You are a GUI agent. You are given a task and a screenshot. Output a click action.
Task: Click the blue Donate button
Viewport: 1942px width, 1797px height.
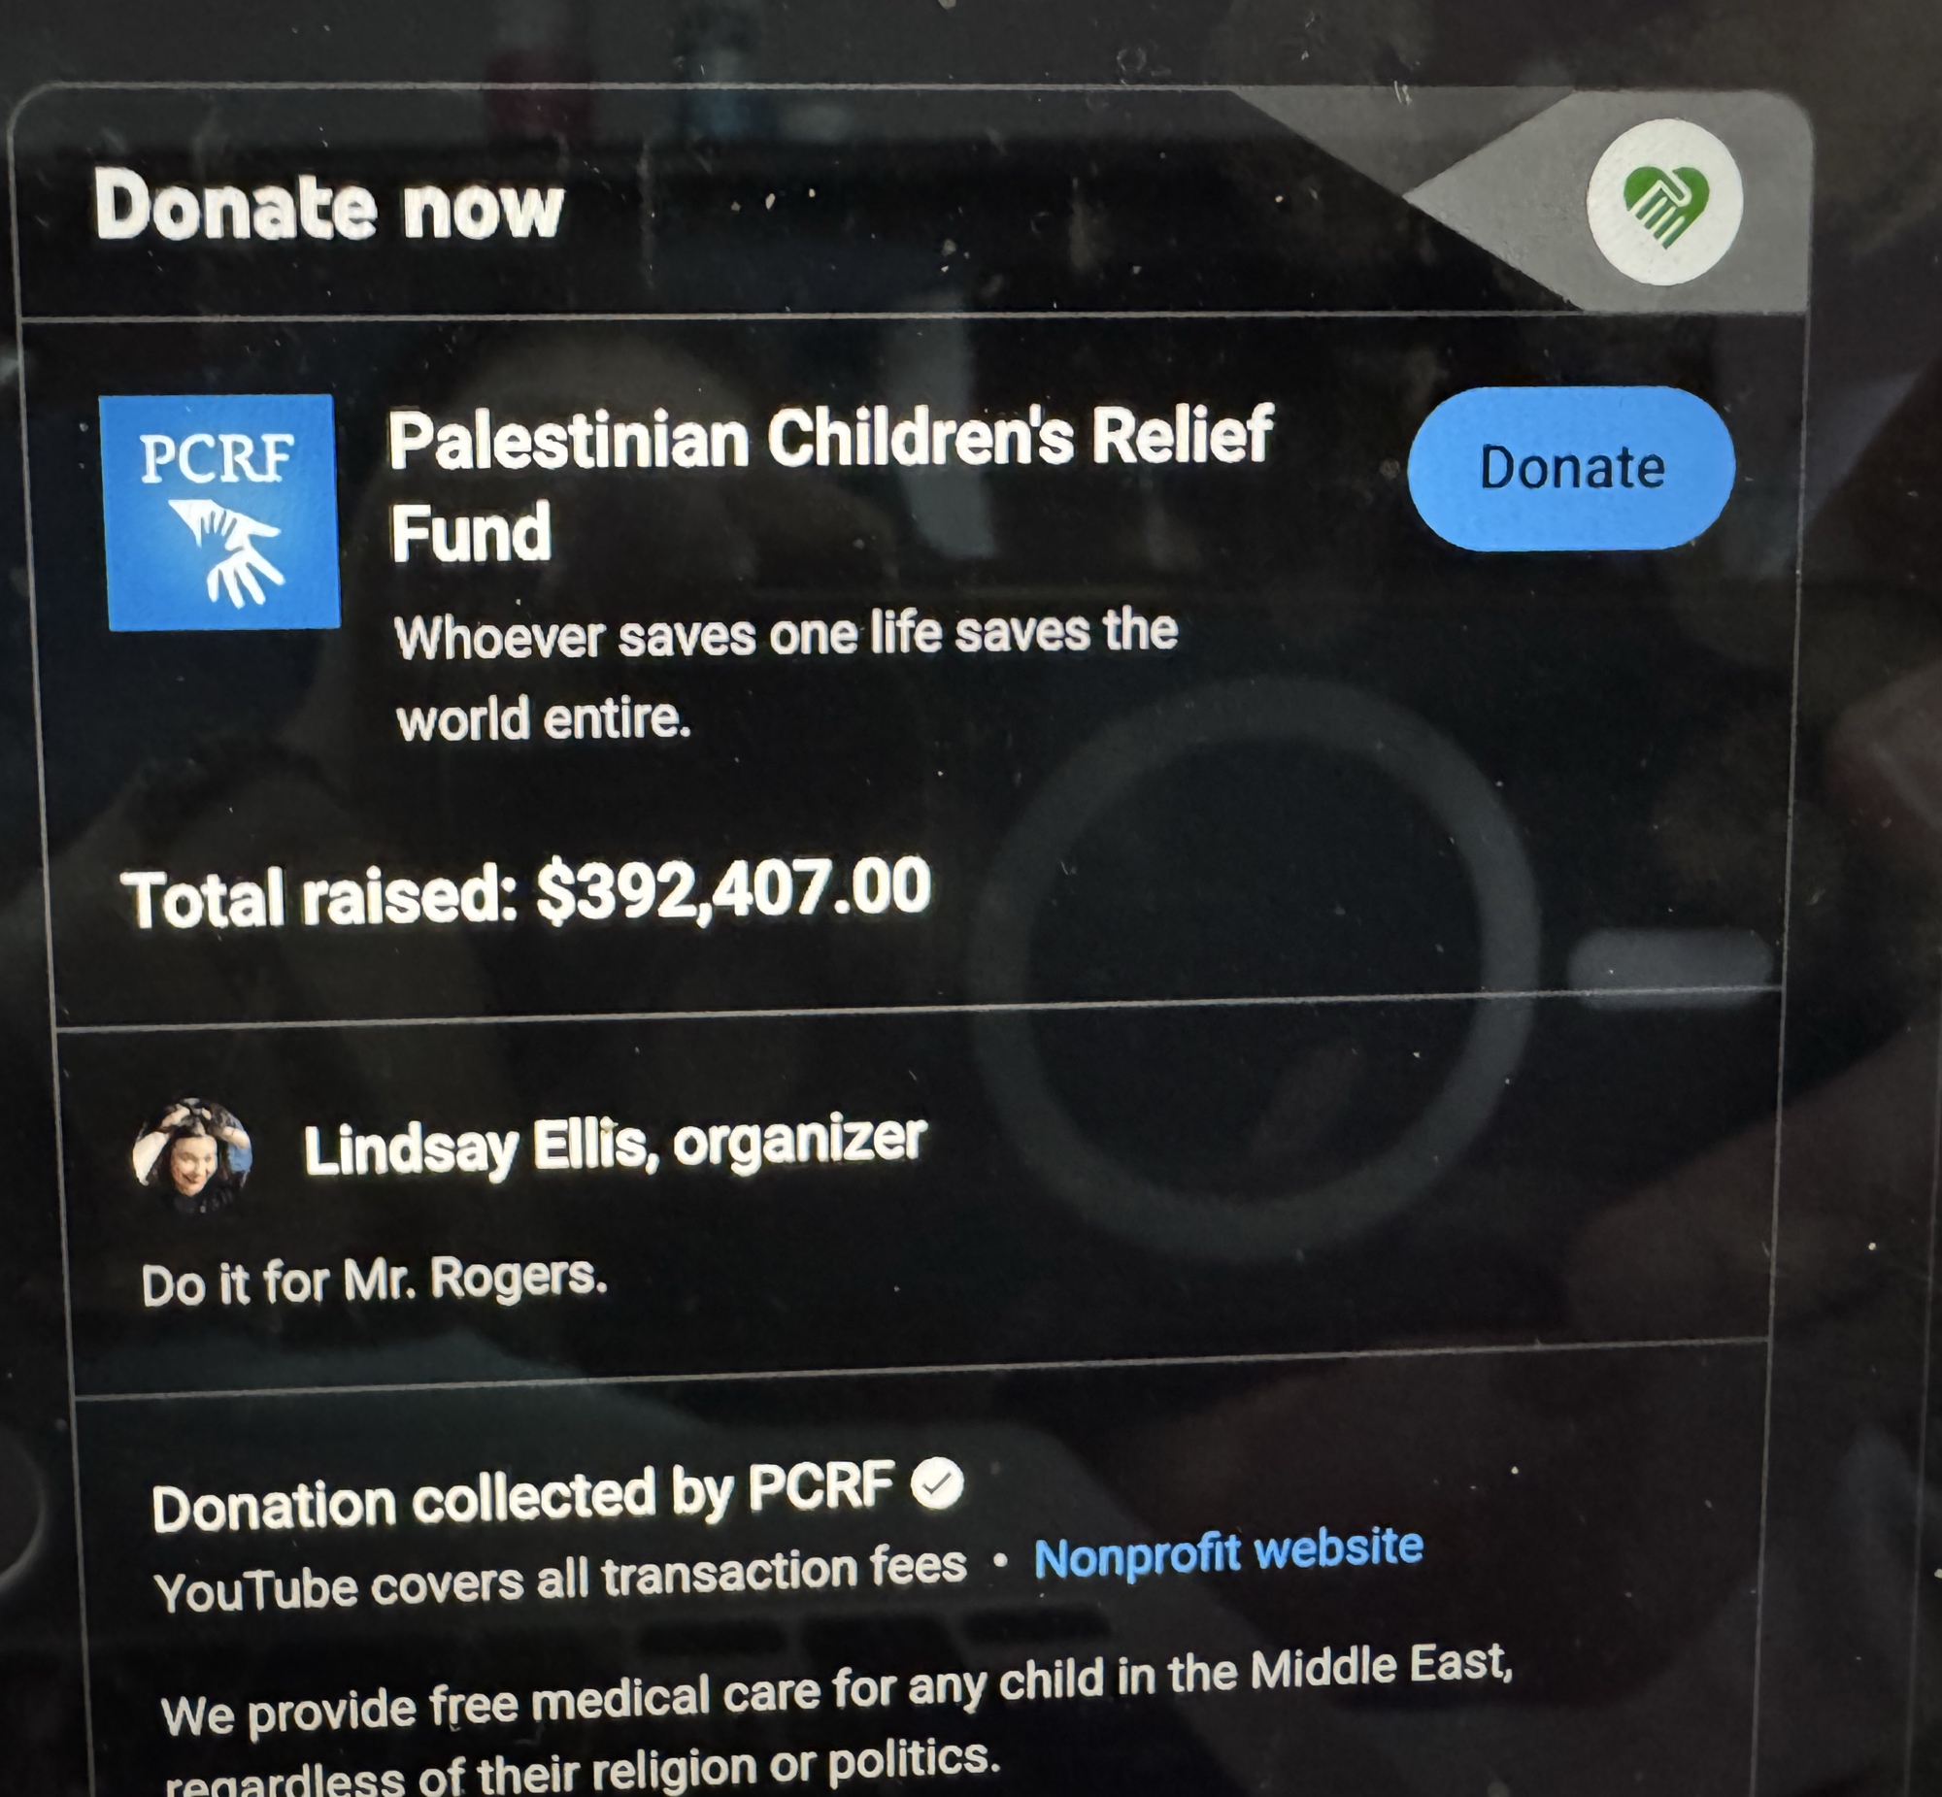coord(1570,469)
